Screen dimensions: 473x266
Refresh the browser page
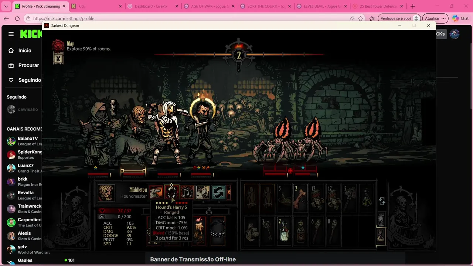coord(17,18)
